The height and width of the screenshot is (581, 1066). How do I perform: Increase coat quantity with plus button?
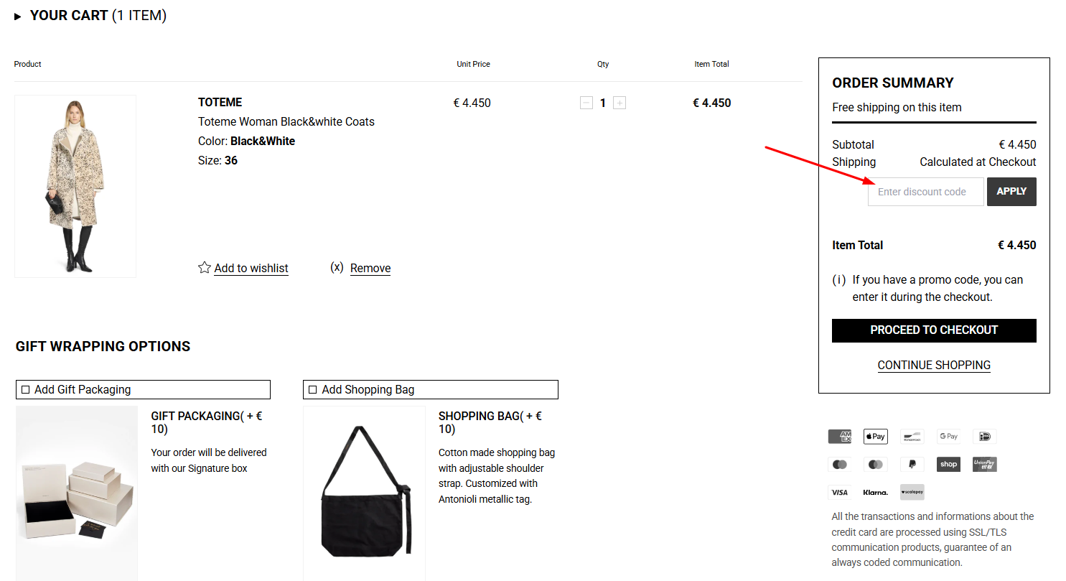click(x=620, y=103)
